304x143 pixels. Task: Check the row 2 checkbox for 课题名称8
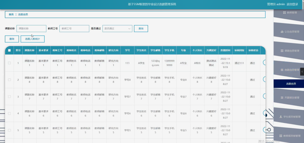point(9,80)
